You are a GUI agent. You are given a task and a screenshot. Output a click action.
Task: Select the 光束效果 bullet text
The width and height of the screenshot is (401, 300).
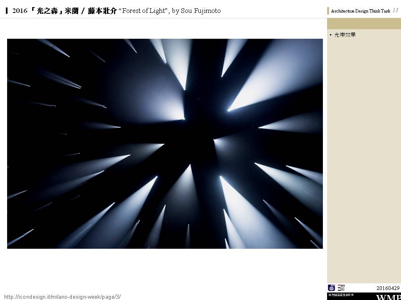pos(345,35)
